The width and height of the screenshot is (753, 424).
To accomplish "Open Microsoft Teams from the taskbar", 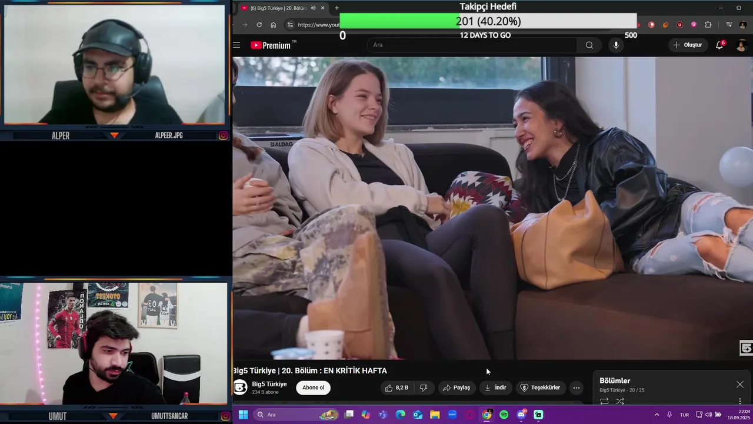I will 383,415.
